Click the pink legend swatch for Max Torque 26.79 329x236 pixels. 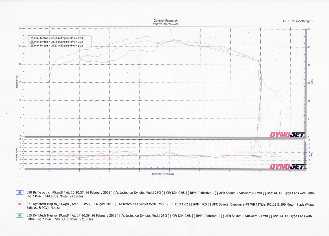coord(32,41)
